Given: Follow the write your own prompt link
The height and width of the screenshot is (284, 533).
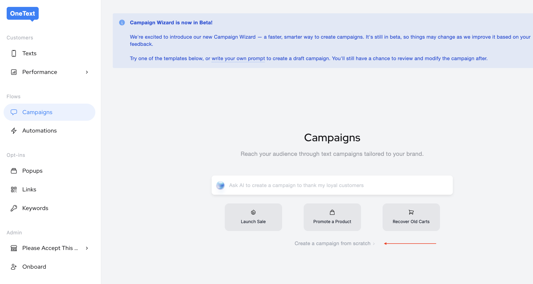Looking at the screenshot, I should (238, 59).
